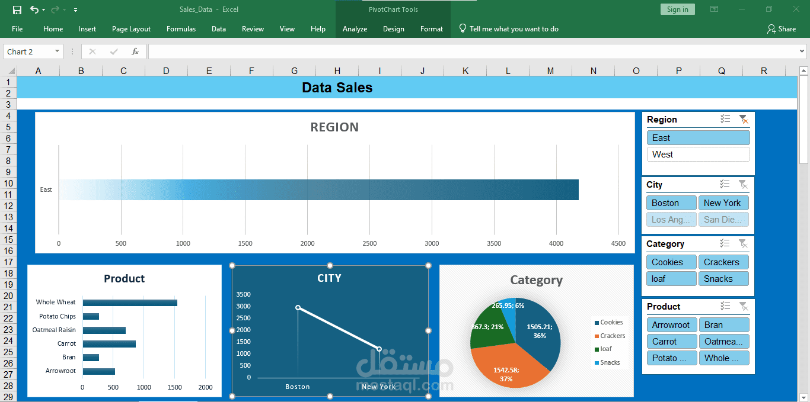Click the Ribbon Display Options icon
The width and height of the screenshot is (810, 402).
[715, 9]
